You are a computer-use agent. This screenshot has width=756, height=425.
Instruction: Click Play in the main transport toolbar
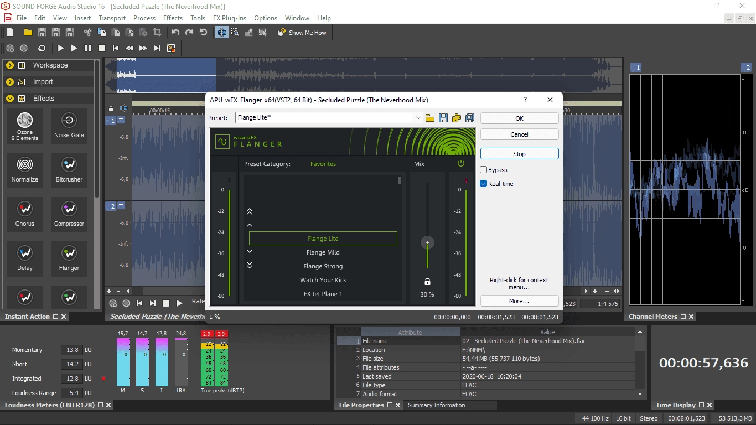pos(74,48)
